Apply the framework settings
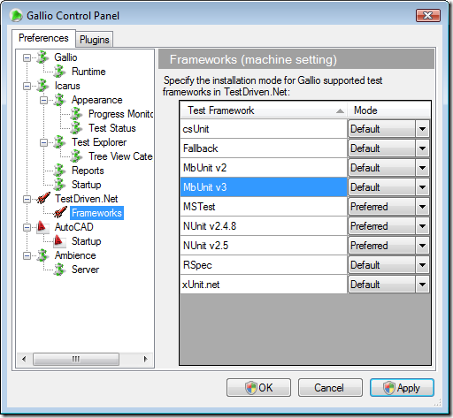This screenshot has width=453, height=418. (402, 388)
